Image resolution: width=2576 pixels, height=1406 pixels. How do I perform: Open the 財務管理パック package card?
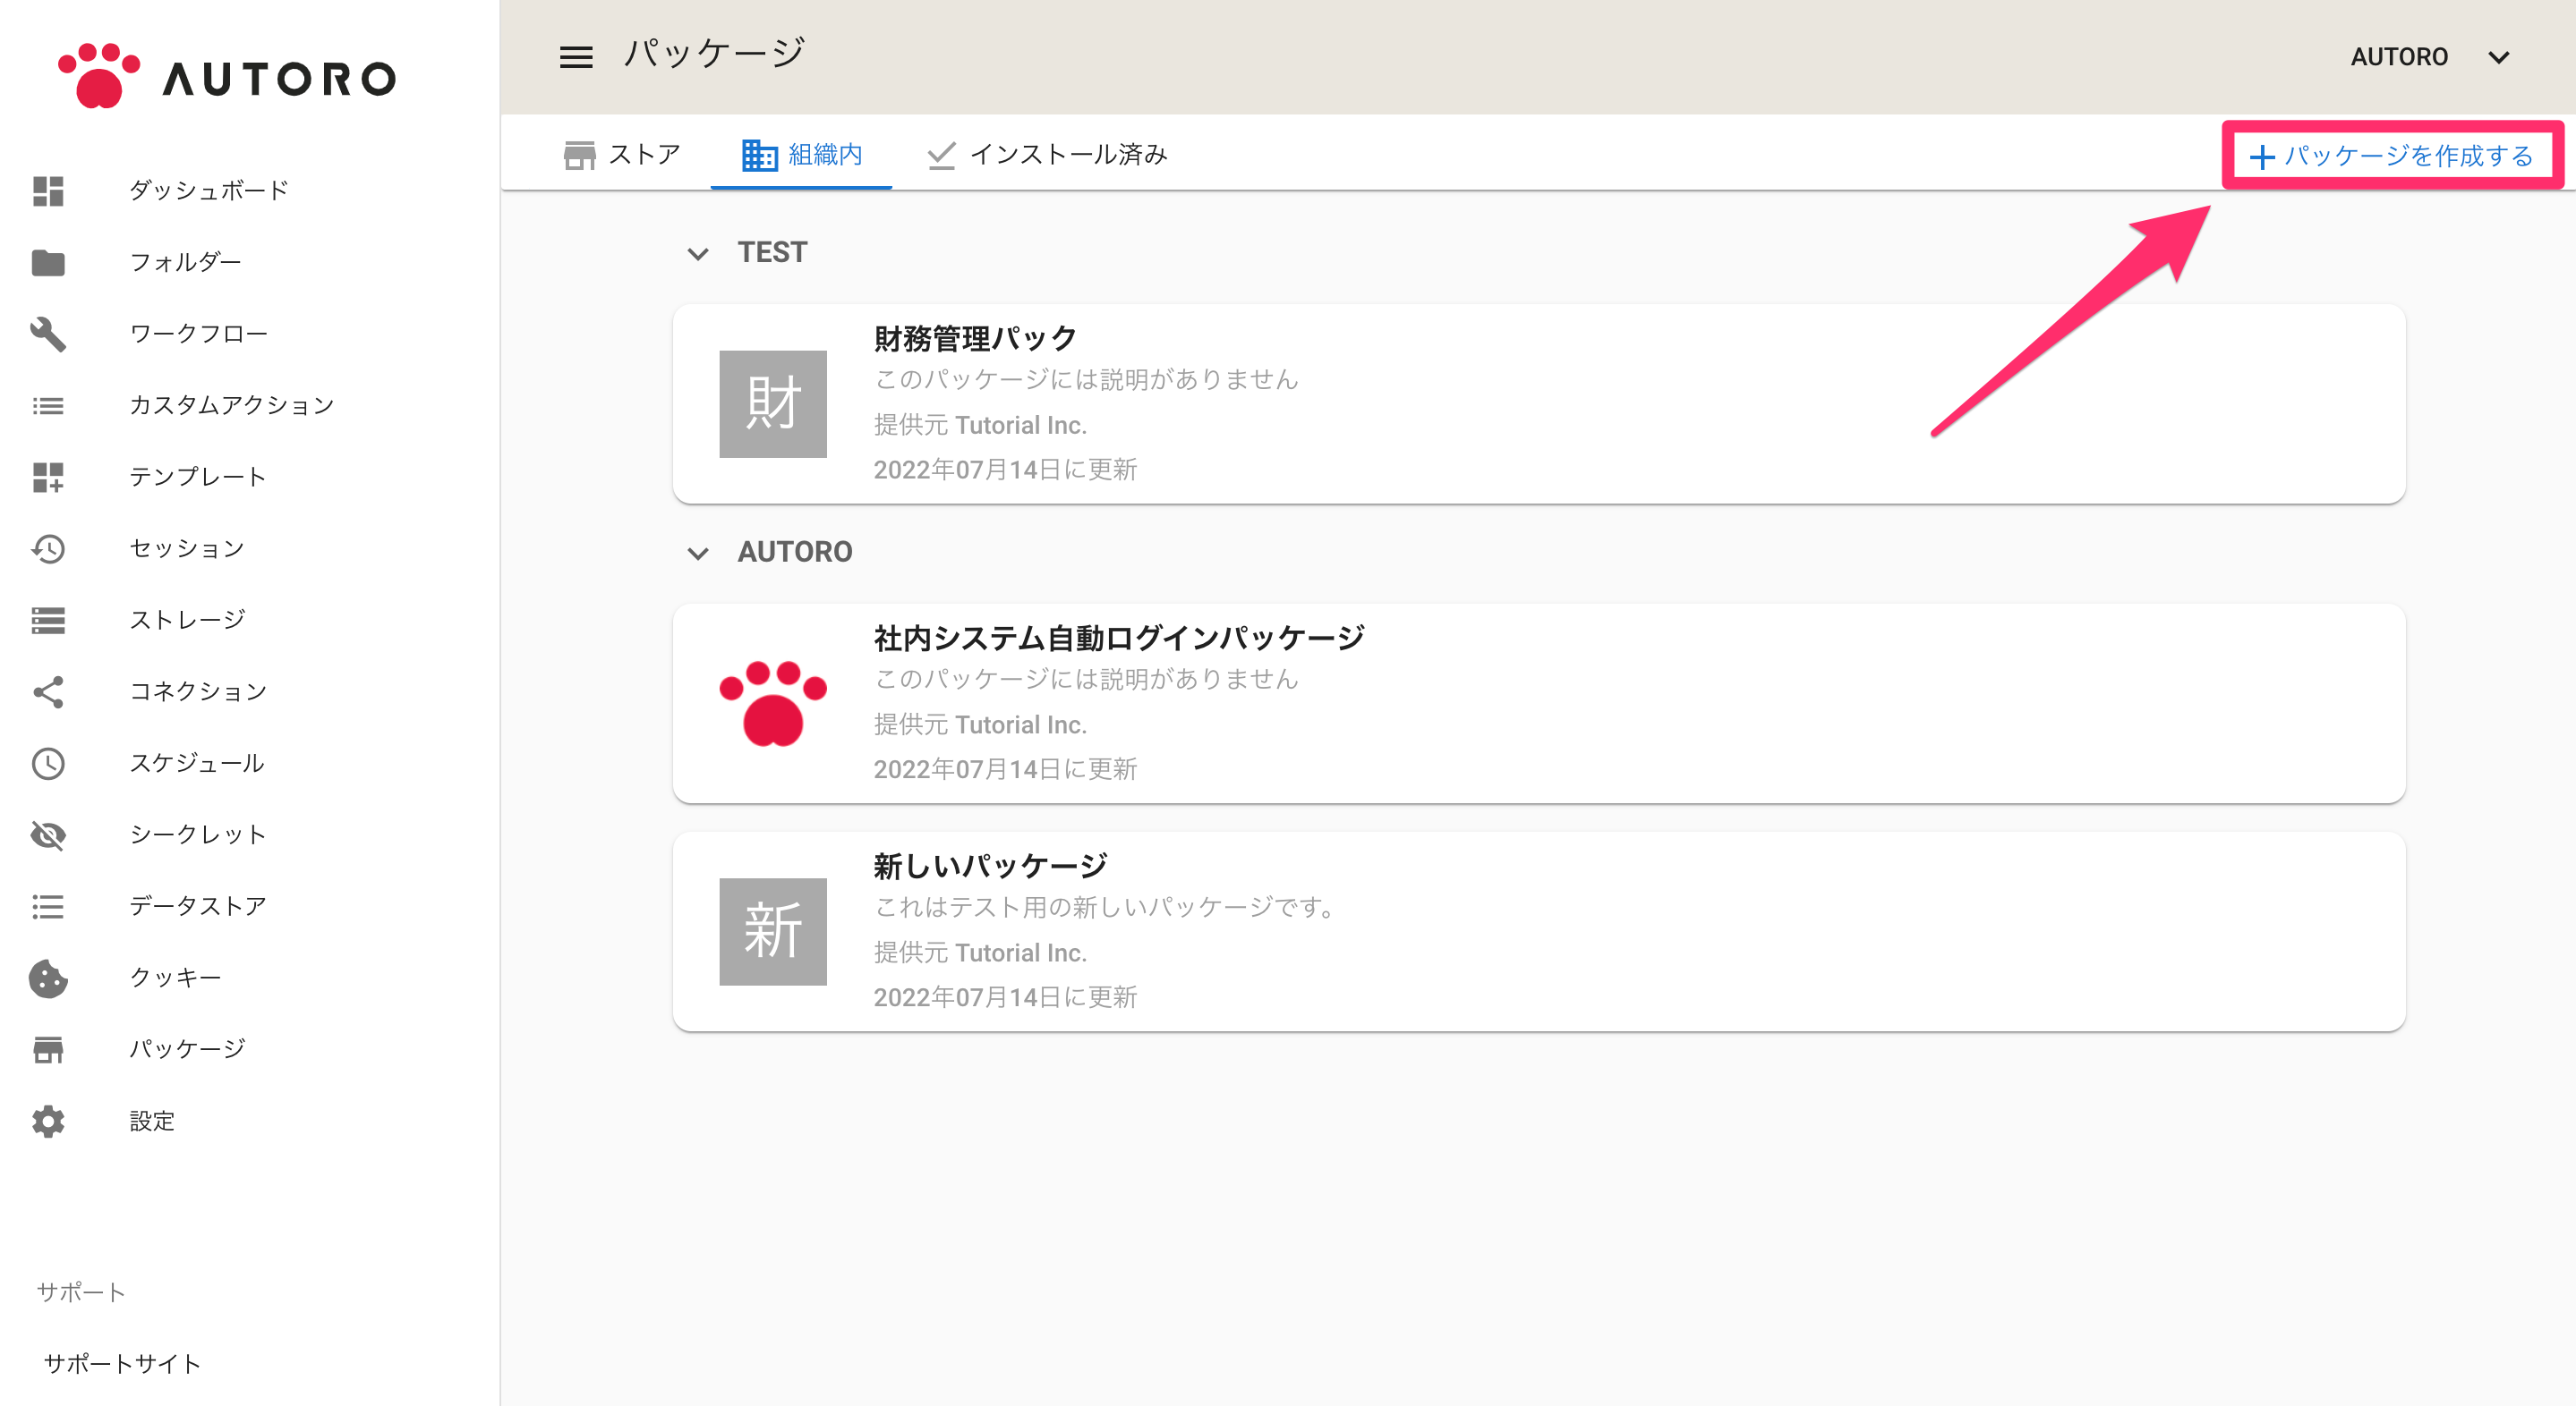click(1538, 403)
